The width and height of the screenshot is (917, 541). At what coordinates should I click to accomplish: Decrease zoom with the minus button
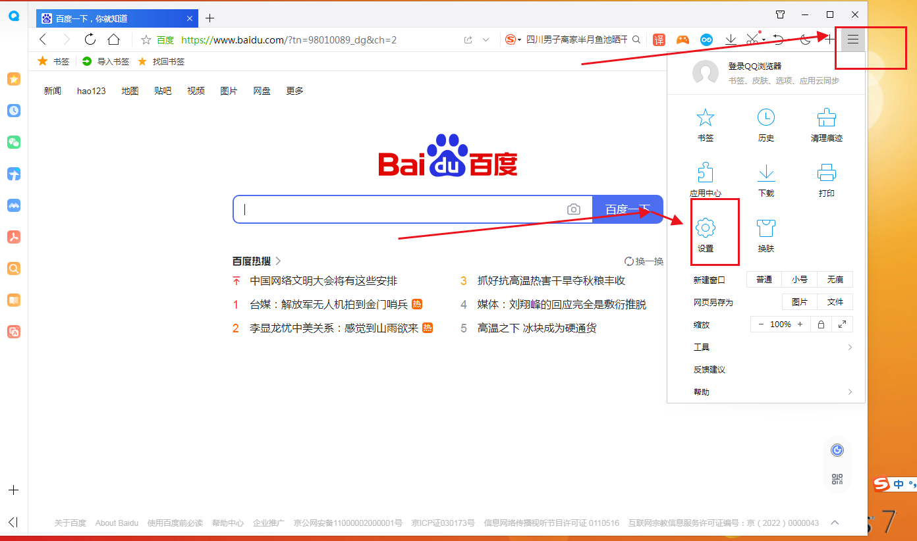tap(761, 324)
